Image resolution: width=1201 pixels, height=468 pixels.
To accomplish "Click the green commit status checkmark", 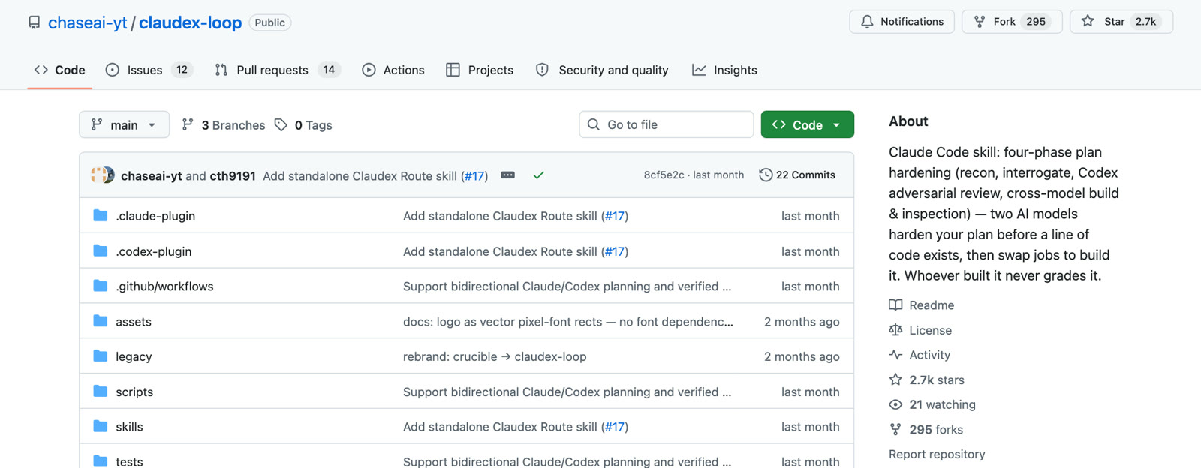I will click(538, 175).
